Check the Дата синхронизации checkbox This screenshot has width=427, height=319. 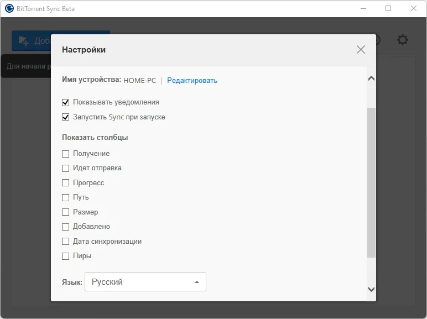[x=65, y=242]
